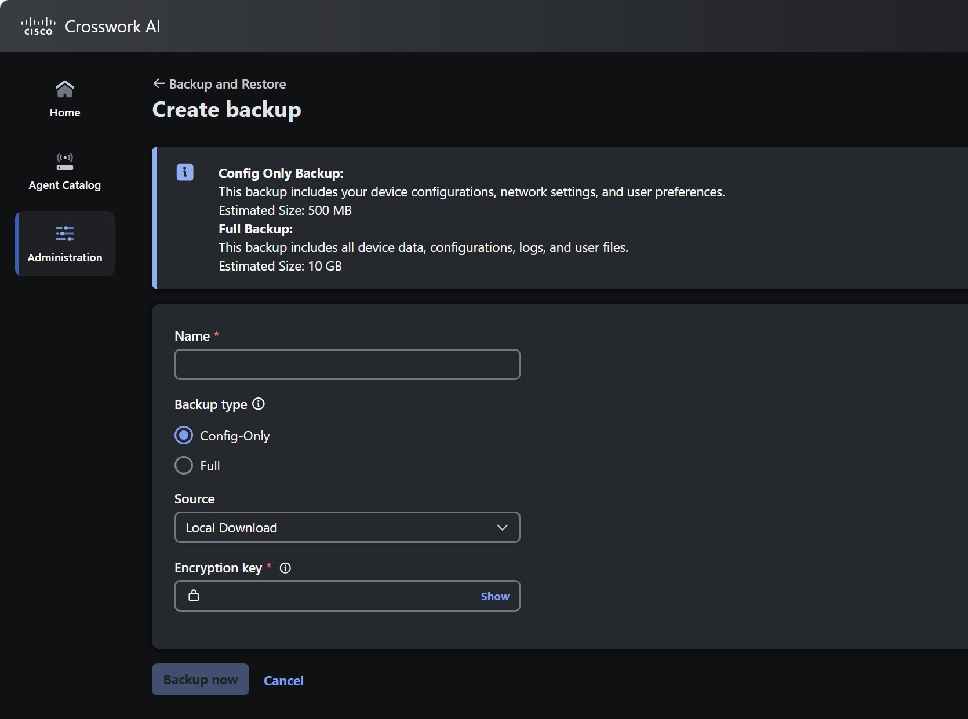Click the Name field label
This screenshot has width=968, height=719.
[192, 336]
